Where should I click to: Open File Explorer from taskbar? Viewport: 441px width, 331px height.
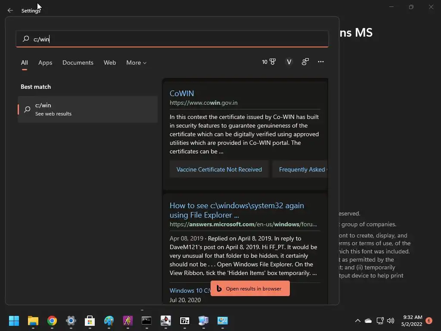[33, 321]
